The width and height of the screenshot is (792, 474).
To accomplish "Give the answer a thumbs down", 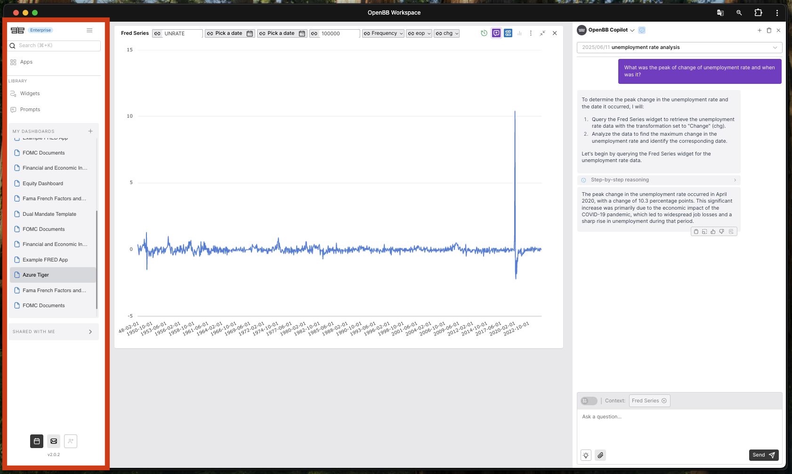I will [721, 231].
